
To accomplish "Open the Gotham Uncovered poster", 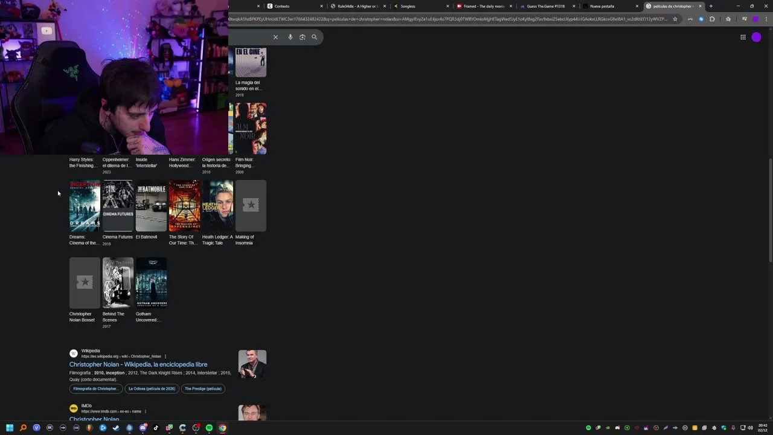I will (151, 283).
